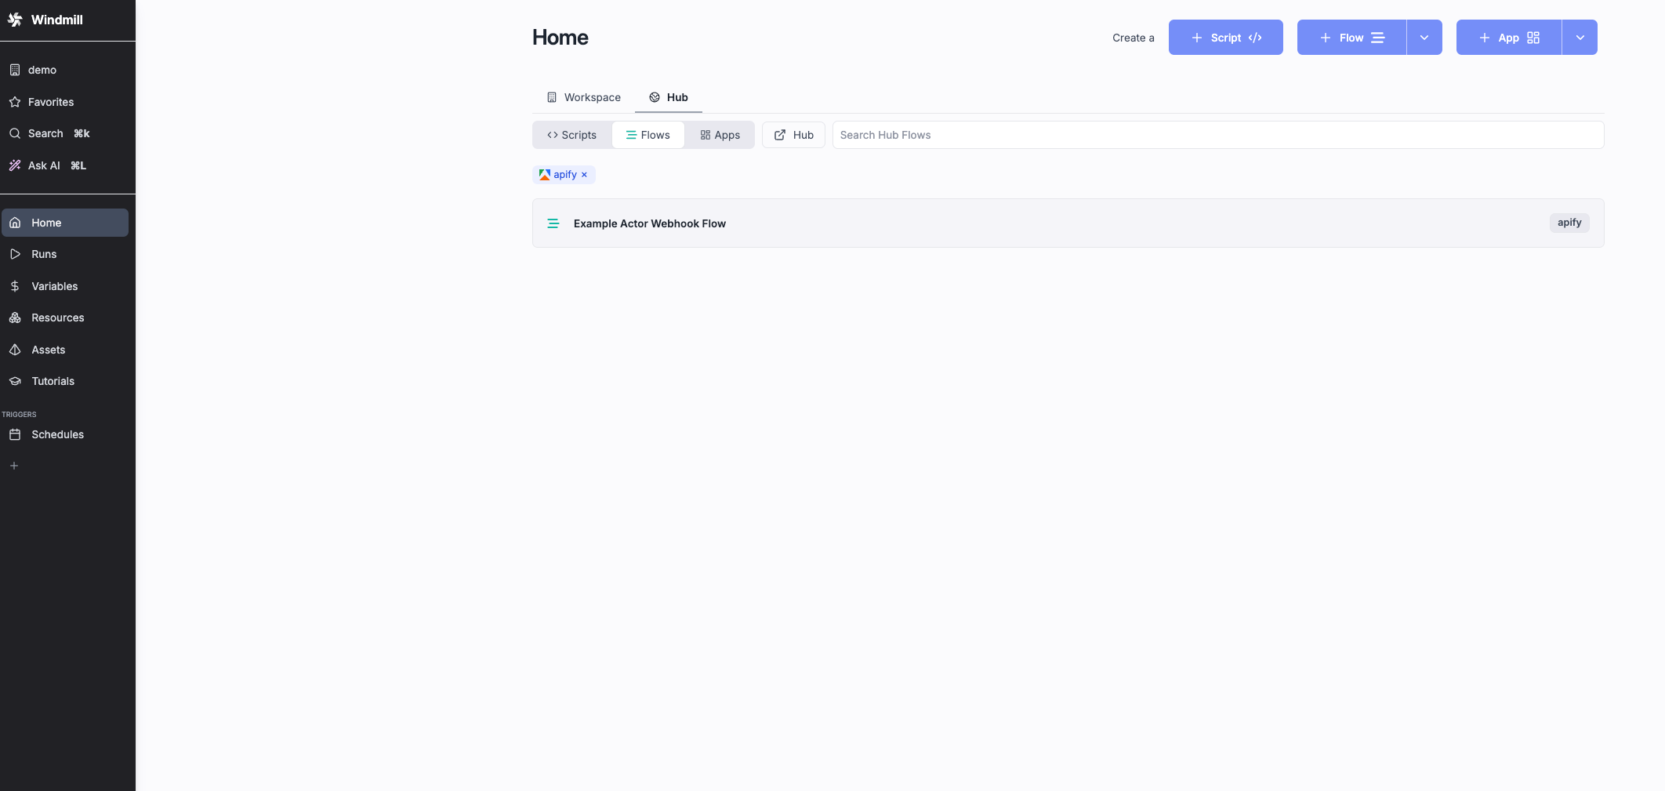Switch to the Workspace tab

[x=583, y=97]
